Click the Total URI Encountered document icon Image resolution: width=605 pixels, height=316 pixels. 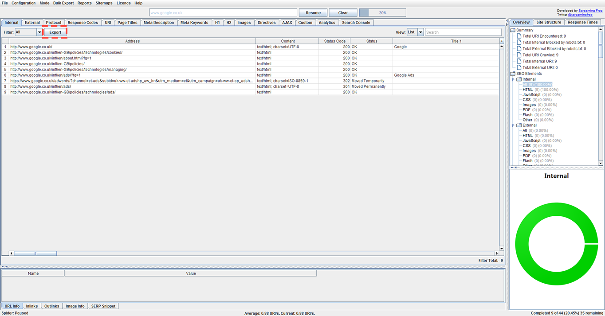(x=519, y=36)
